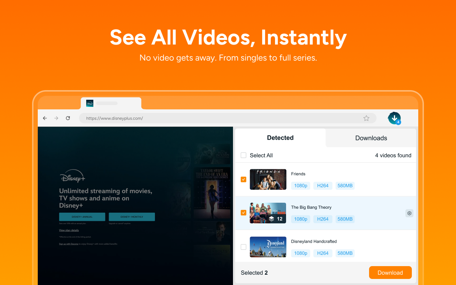Click "The Big Bang Theory" title text
This screenshot has width=456, height=285.
pyautogui.click(x=311, y=207)
